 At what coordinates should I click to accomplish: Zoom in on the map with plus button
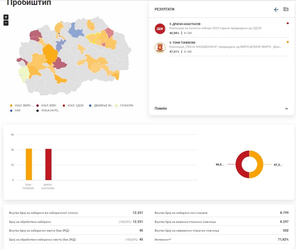click(6, 17)
